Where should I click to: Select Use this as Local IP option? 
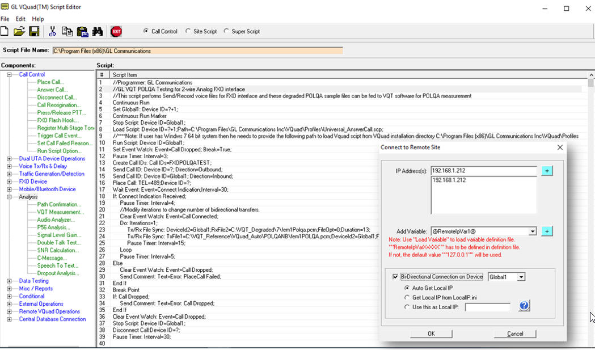click(407, 307)
